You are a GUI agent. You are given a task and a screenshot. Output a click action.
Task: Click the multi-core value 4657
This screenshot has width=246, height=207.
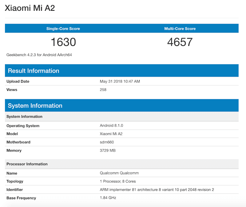[180, 42]
